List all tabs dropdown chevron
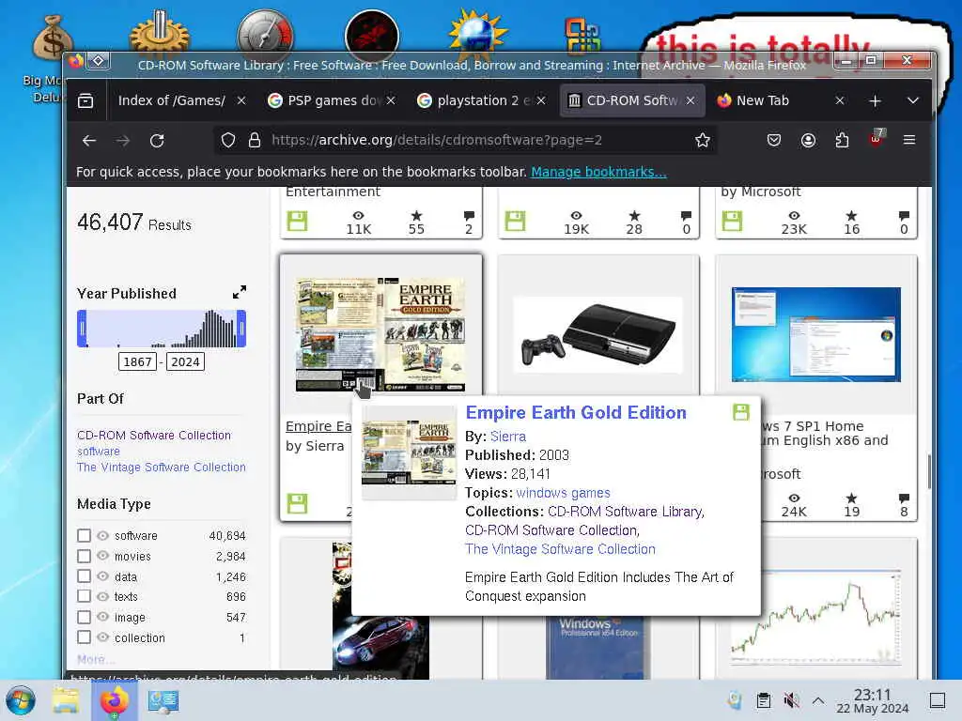 click(x=913, y=100)
